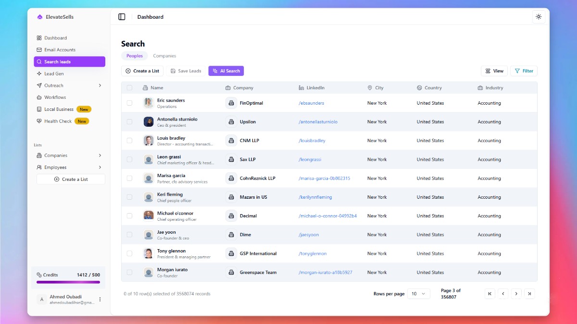The height and width of the screenshot is (324, 577).
Task: Expand the Outreach sidebar menu
Action: click(100, 85)
